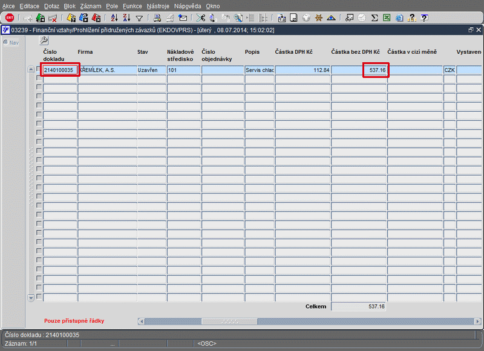484x351 pixels.
Task: Sort descending with the Z-A icon
Action: click(126, 18)
